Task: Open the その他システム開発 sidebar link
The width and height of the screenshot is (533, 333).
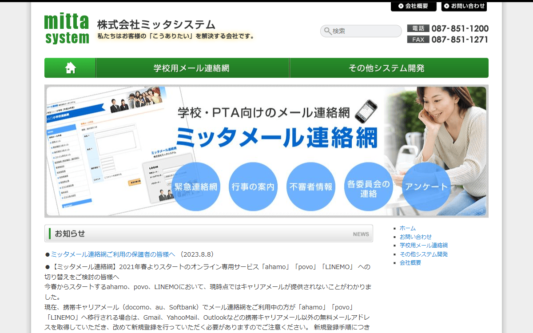Action: coord(424,254)
